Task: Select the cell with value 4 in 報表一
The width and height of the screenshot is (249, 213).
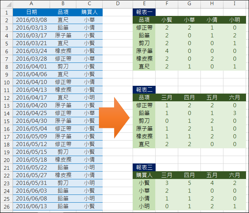Action: point(167,51)
